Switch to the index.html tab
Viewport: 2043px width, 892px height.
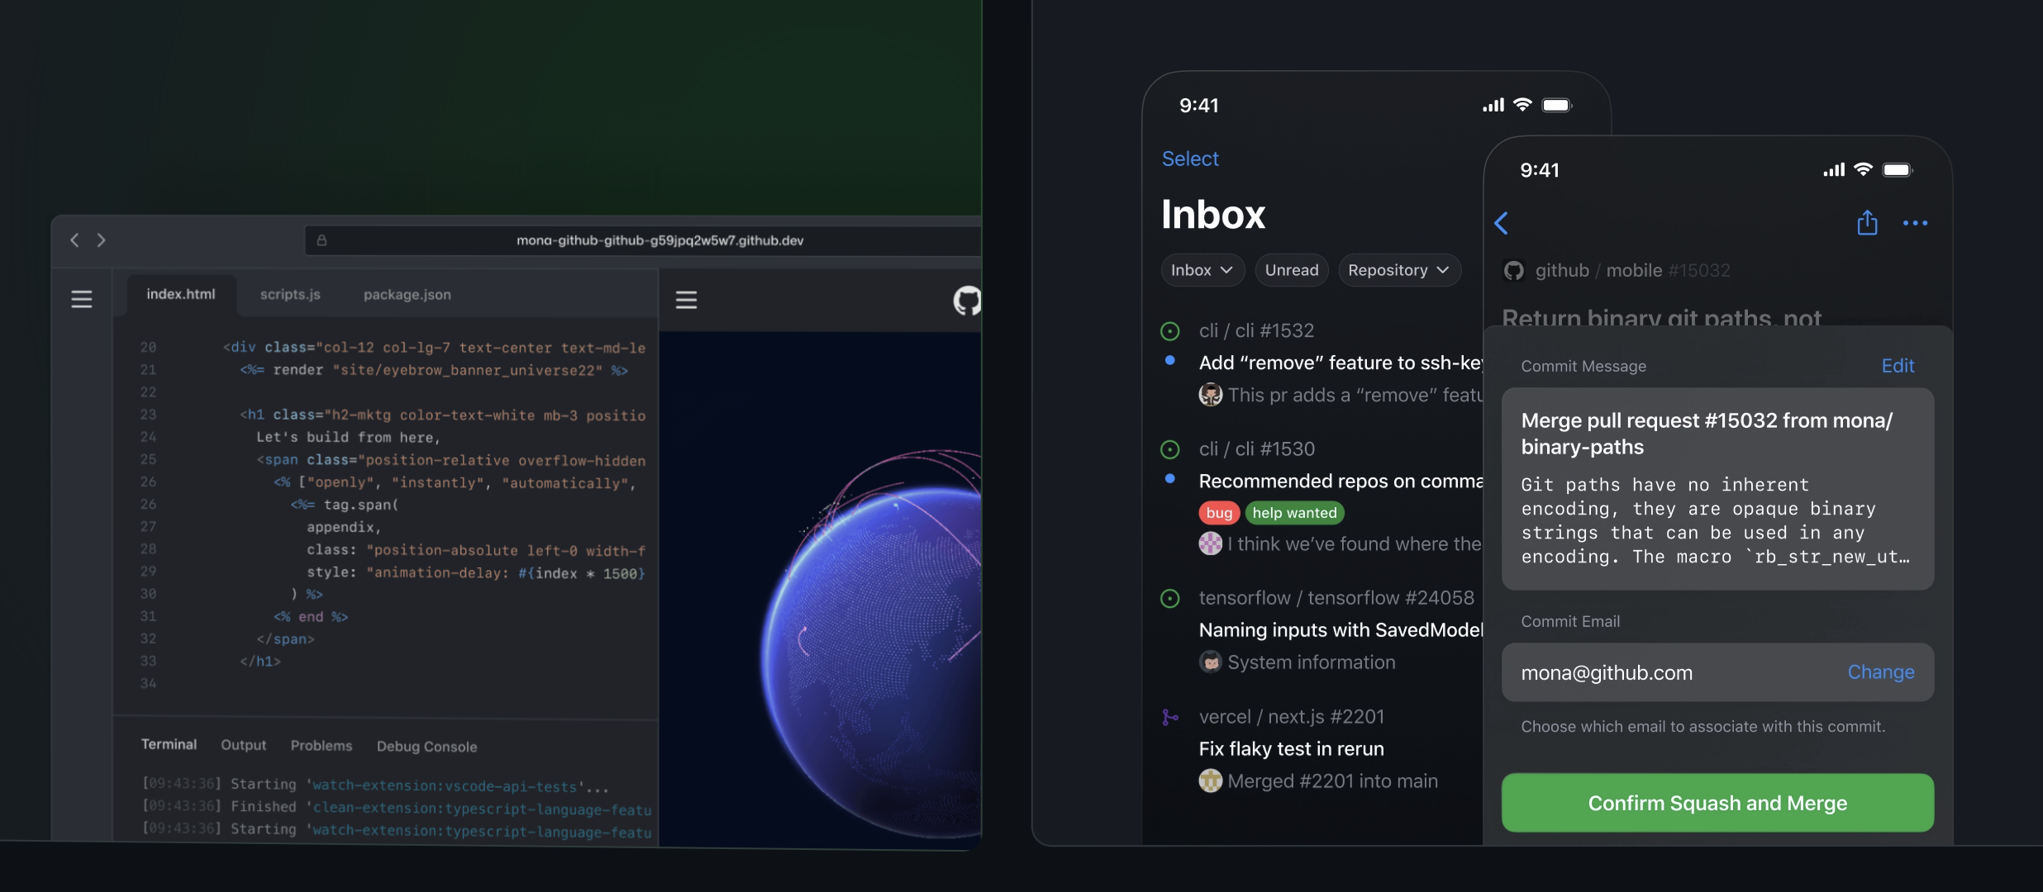[181, 294]
